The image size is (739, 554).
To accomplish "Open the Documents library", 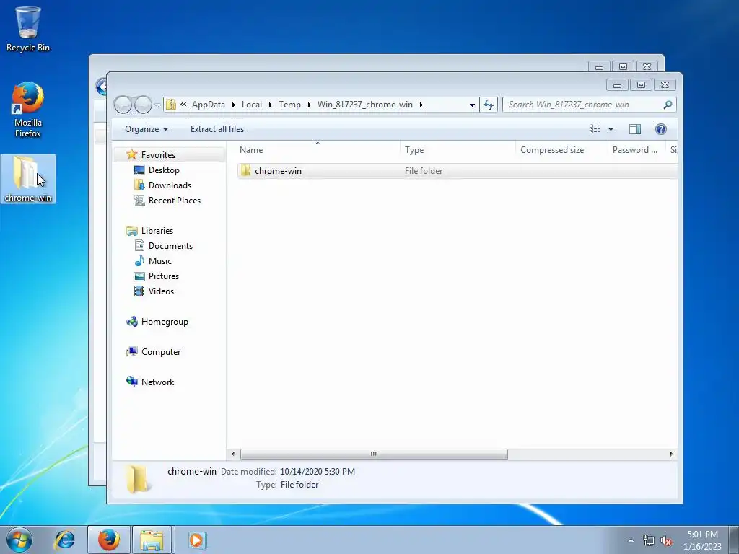I will pyautogui.click(x=170, y=245).
